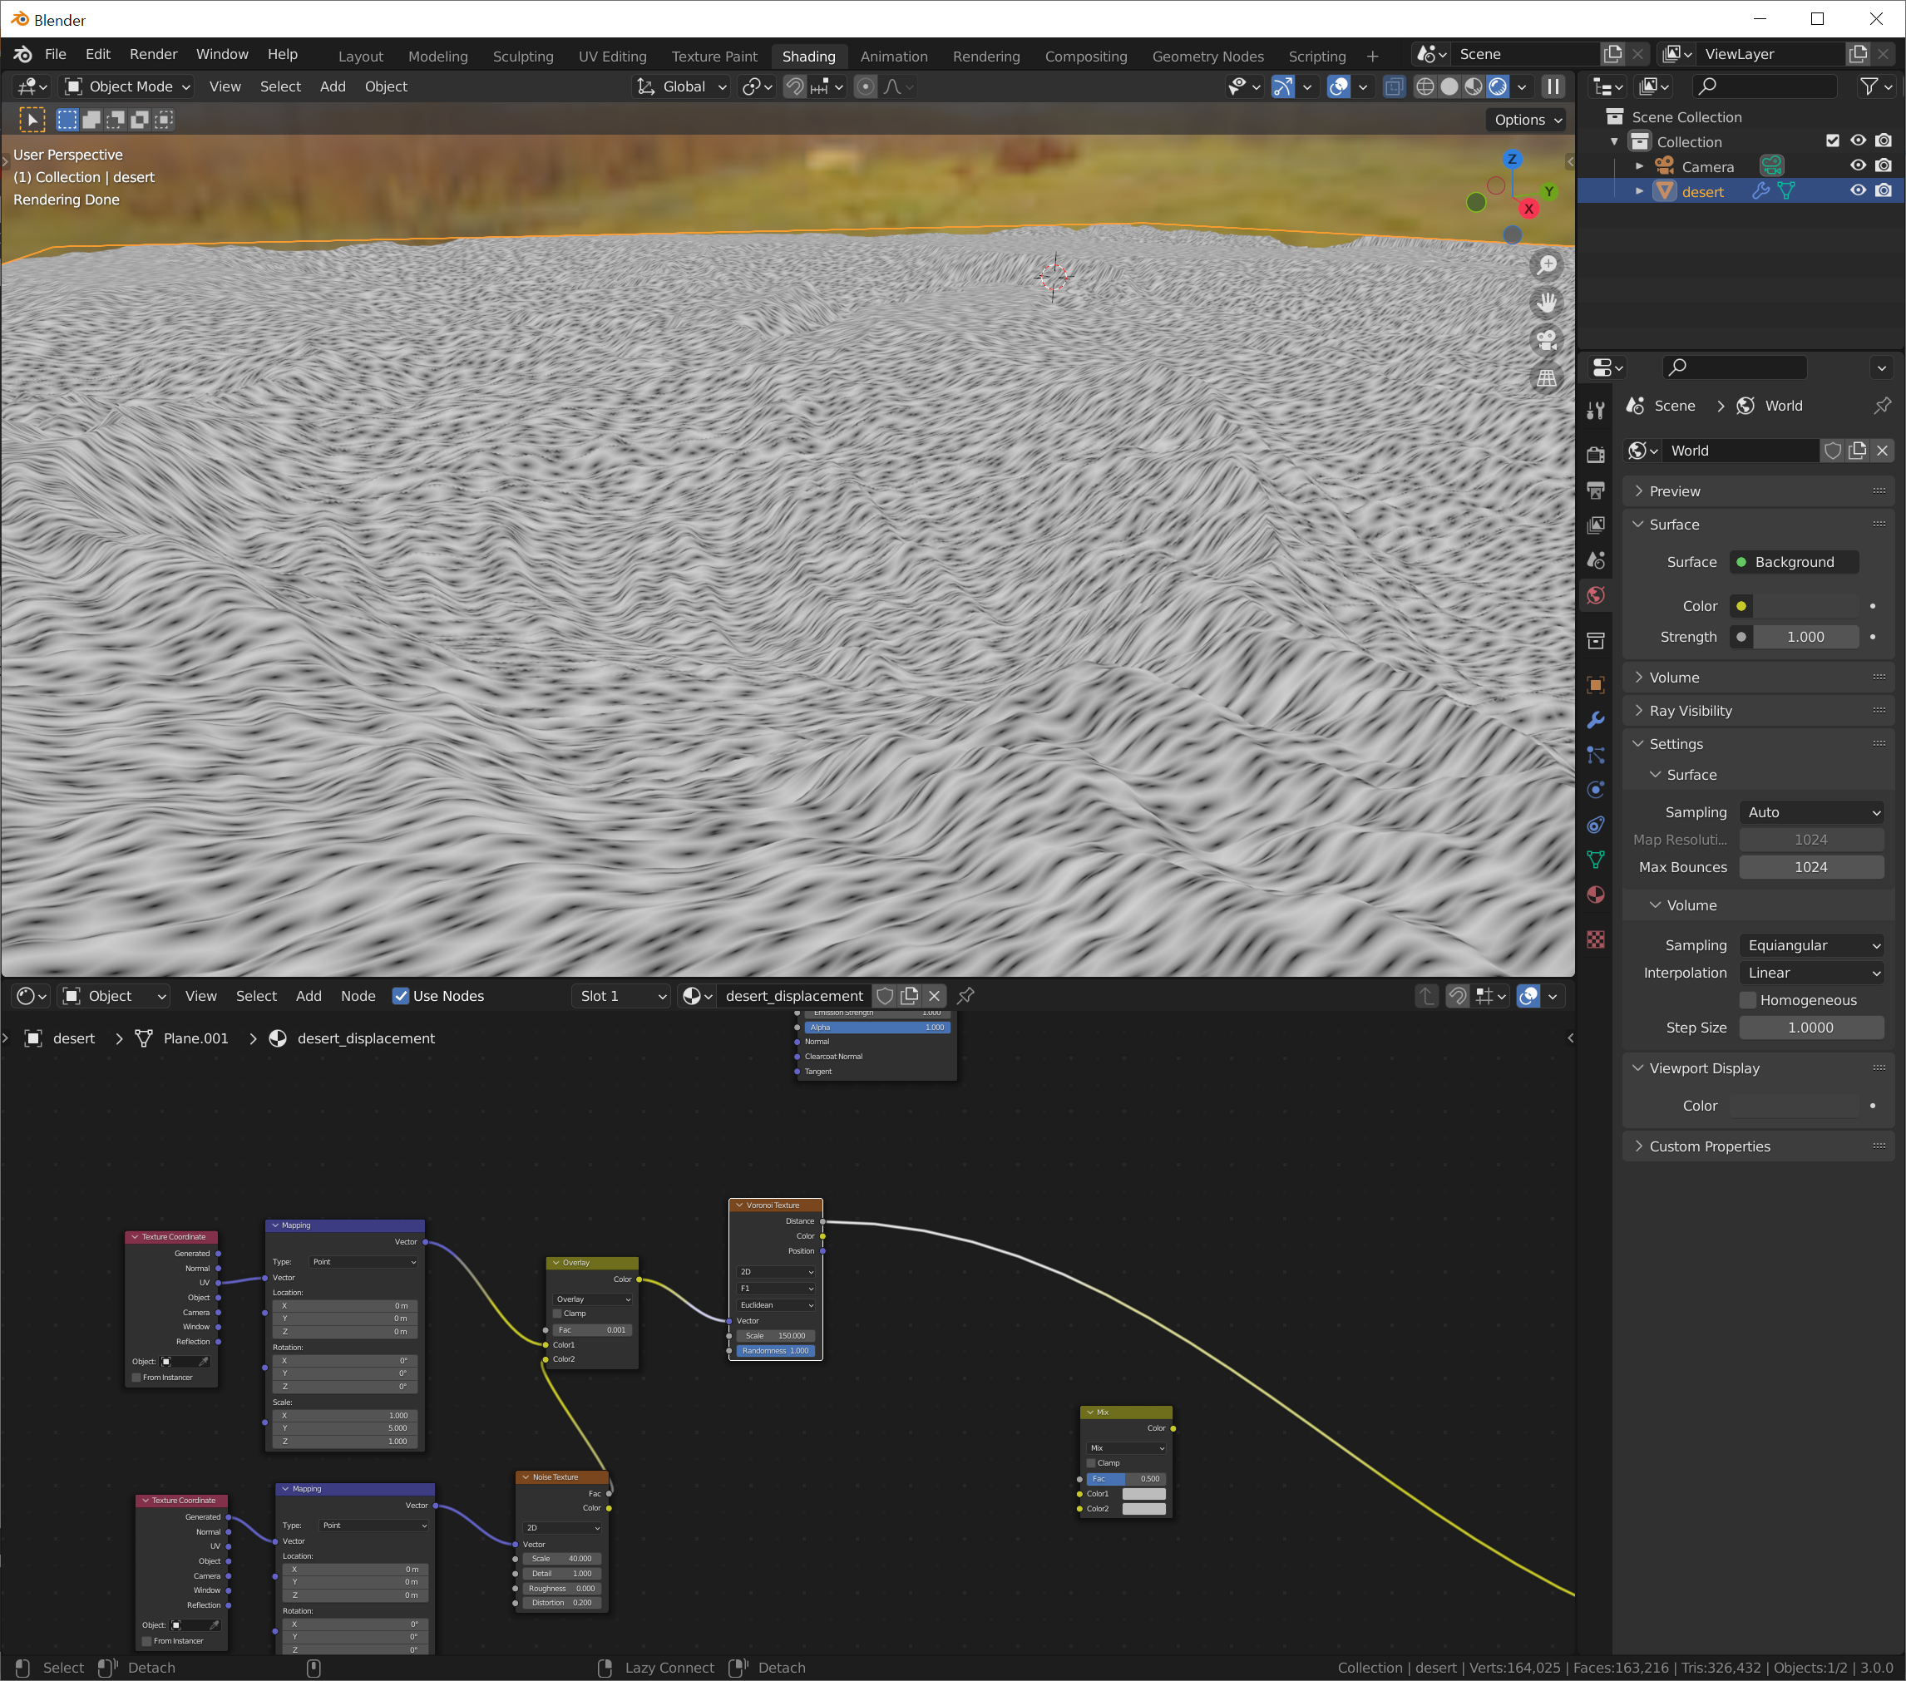Click the zoom magnifier in viewport
1906x1681 pixels.
1547,264
